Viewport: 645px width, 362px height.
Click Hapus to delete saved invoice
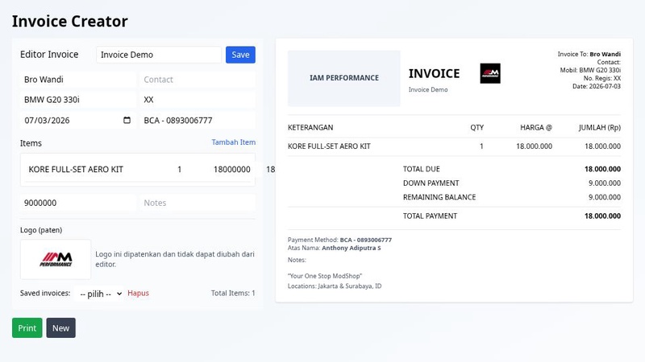138,293
